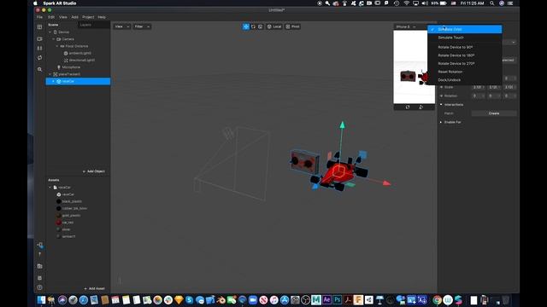
Task: Click the Add Object button
Action: [x=94, y=171]
